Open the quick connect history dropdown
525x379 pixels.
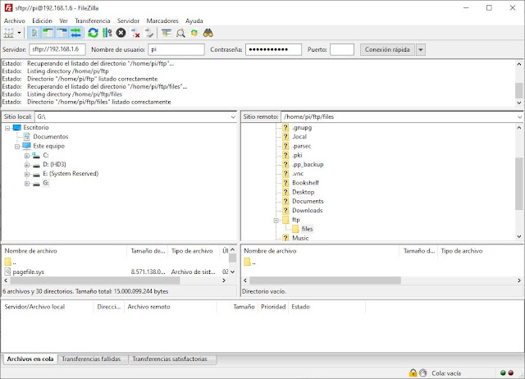point(421,49)
